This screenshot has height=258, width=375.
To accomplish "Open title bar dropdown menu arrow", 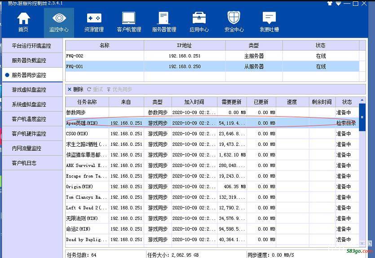I will point(338,3).
